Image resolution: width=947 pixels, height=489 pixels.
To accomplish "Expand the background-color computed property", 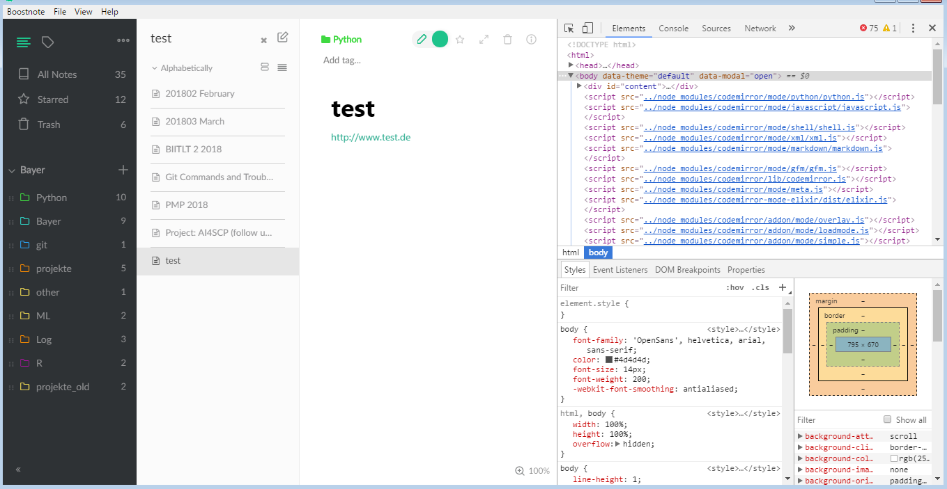I will pyautogui.click(x=800, y=458).
